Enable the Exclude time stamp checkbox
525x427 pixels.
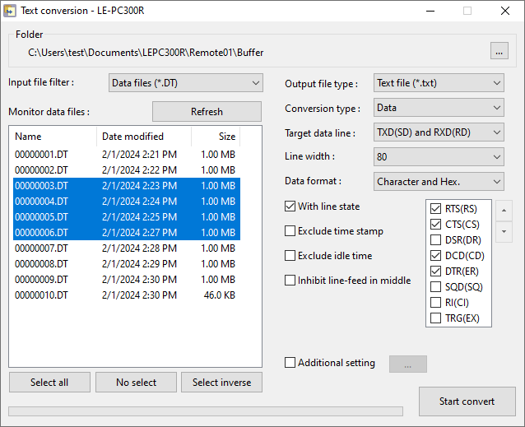(x=290, y=231)
